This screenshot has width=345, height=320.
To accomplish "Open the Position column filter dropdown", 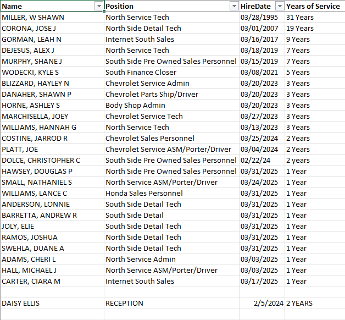I will tap(233, 6).
